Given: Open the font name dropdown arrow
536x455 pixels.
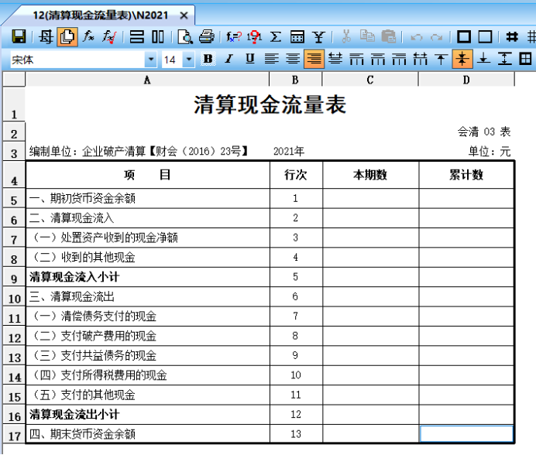Looking at the screenshot, I should point(150,60).
